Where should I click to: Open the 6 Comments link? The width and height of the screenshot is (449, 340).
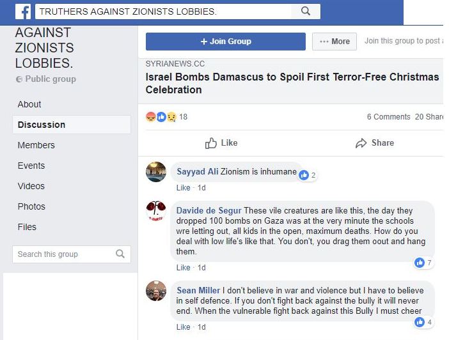click(388, 117)
